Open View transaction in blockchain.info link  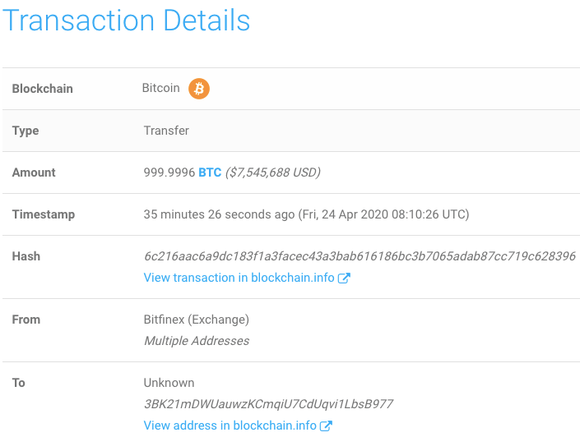239,278
